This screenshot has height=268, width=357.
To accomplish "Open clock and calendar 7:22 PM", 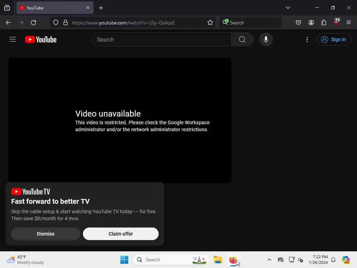I will click(x=318, y=260).
